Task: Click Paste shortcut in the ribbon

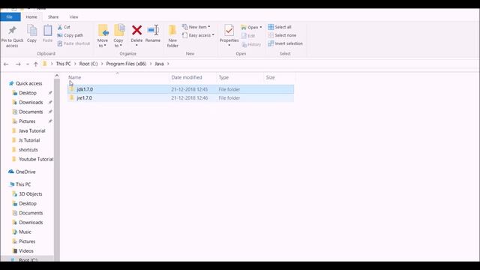Action: (73, 43)
